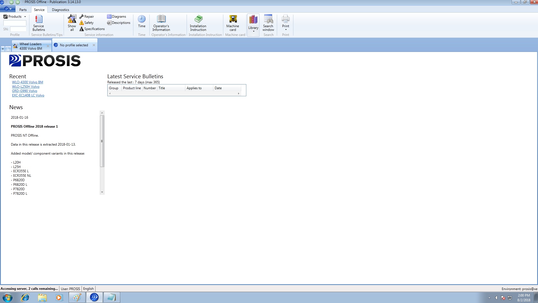Screen dimensions: 538x303
Task: Switch to the Service ribbon tab
Action: 39,10
